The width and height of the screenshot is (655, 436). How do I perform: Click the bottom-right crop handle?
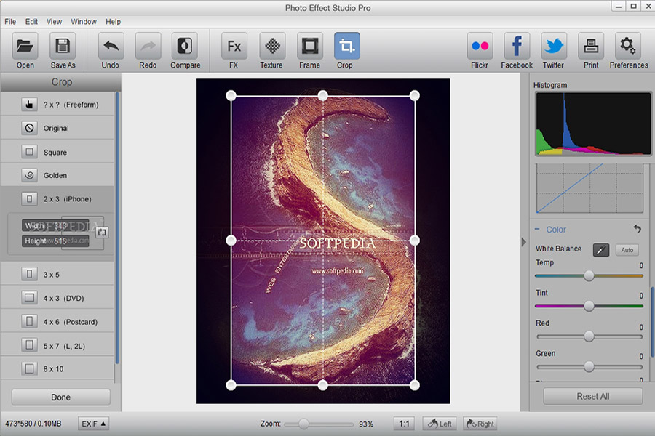pos(414,385)
